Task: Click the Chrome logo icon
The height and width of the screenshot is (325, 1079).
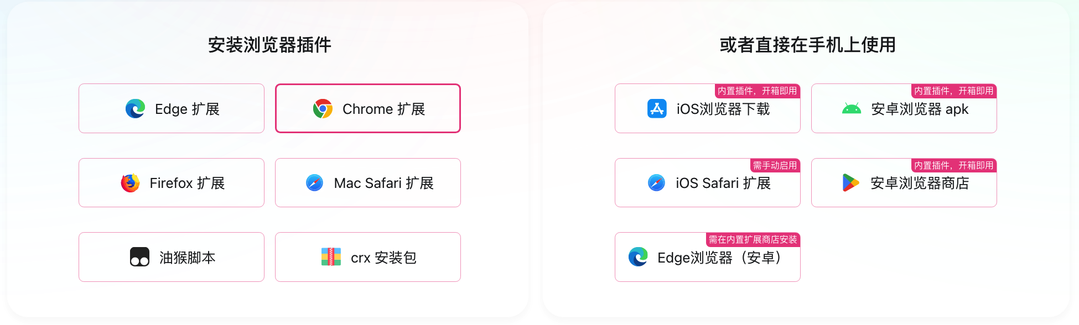Action: 323,109
